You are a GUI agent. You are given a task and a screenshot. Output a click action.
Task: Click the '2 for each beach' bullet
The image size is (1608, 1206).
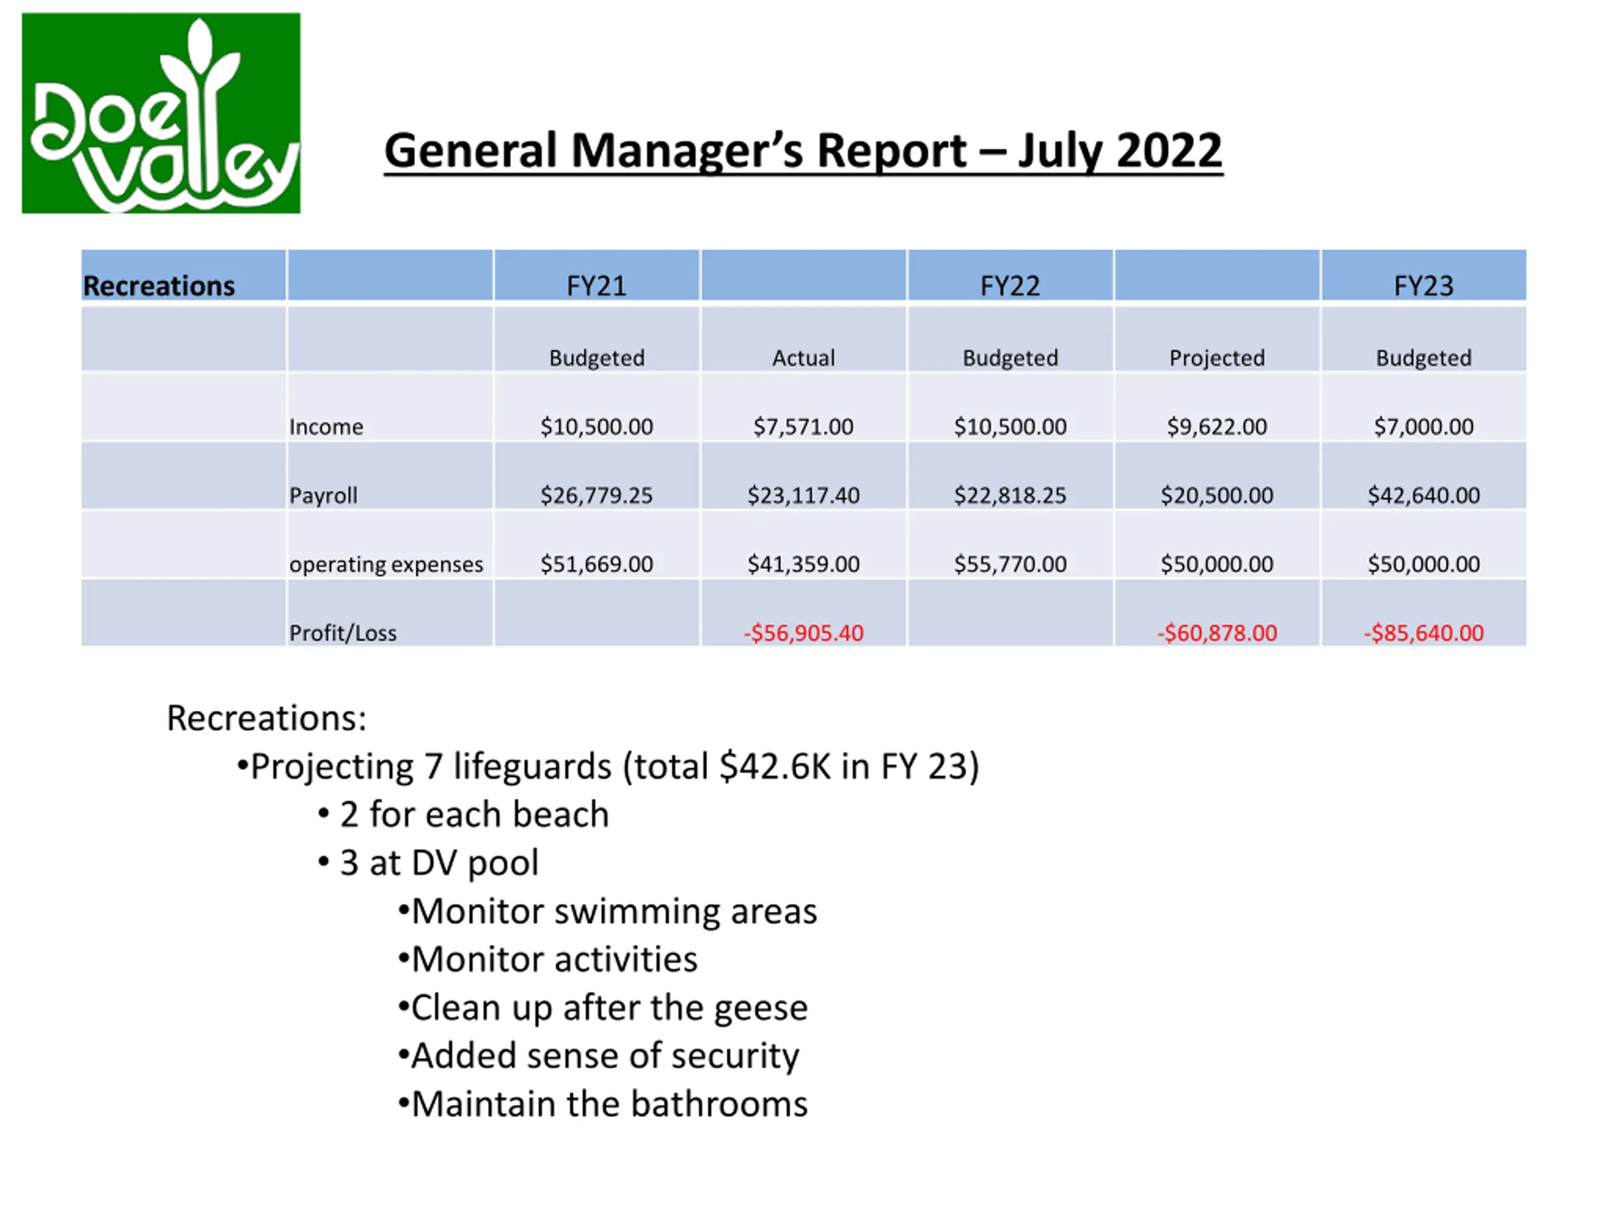464,814
